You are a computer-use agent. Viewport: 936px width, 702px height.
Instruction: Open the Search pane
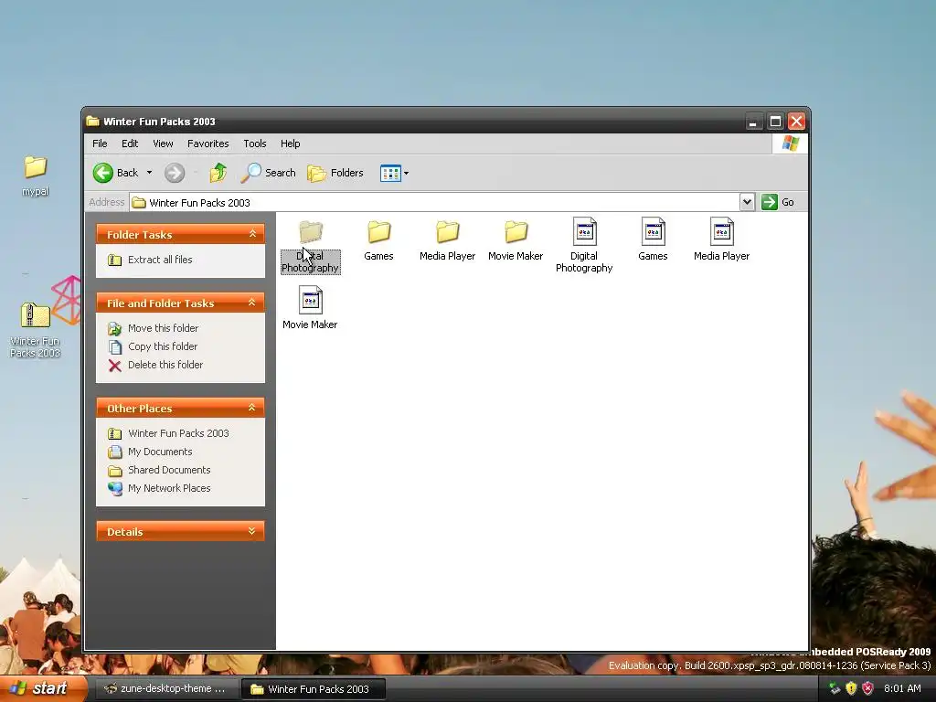click(x=268, y=173)
